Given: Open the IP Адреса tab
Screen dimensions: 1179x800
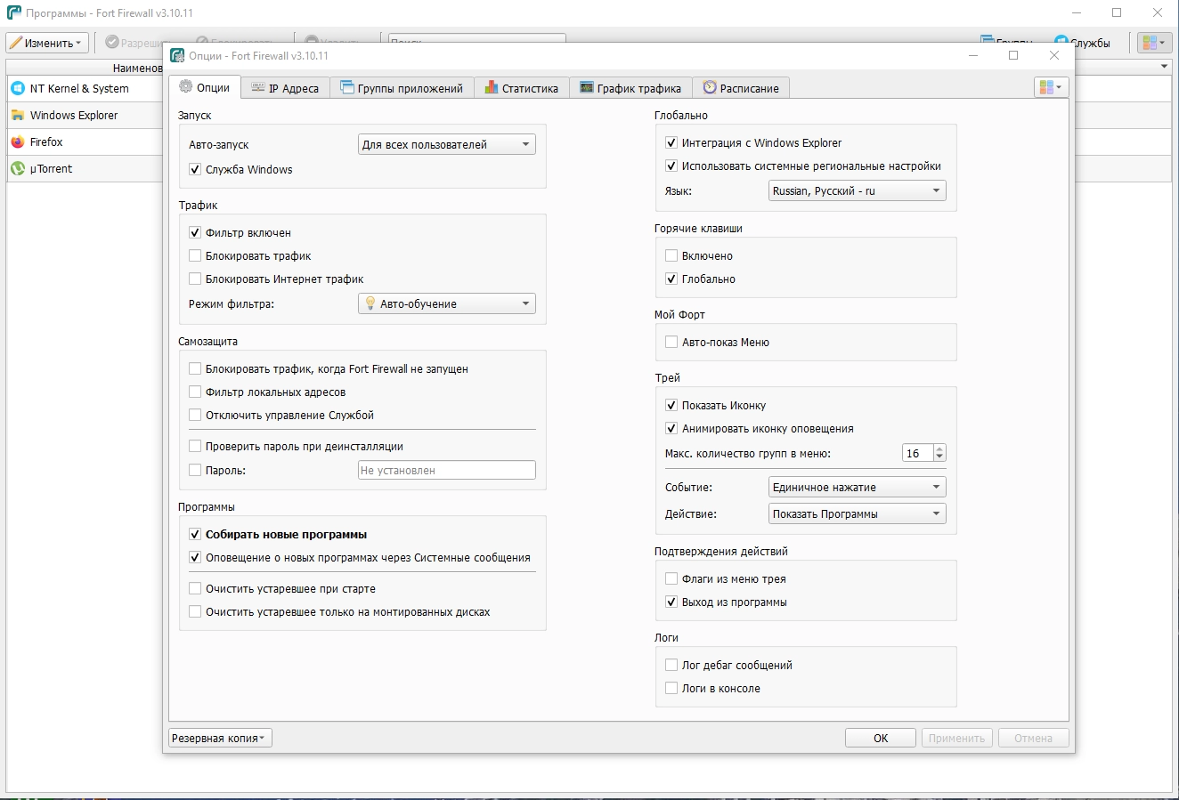Looking at the screenshot, I should tap(285, 88).
